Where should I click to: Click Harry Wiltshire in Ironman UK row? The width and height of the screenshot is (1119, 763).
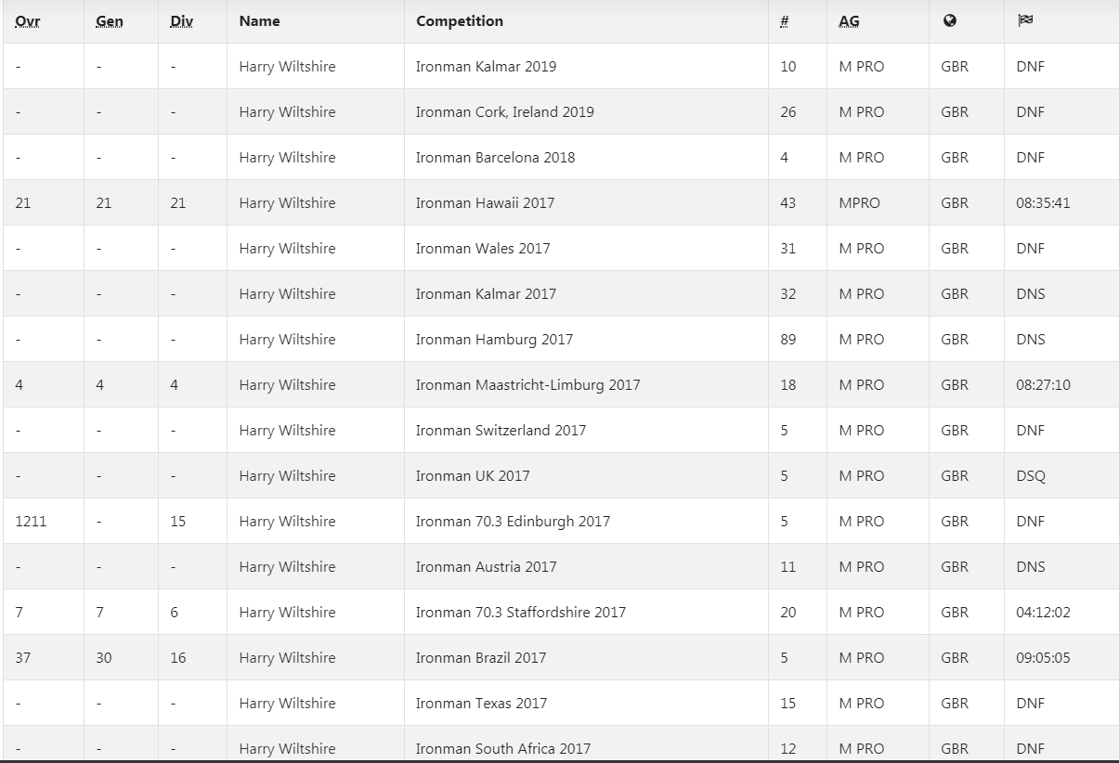click(x=287, y=476)
